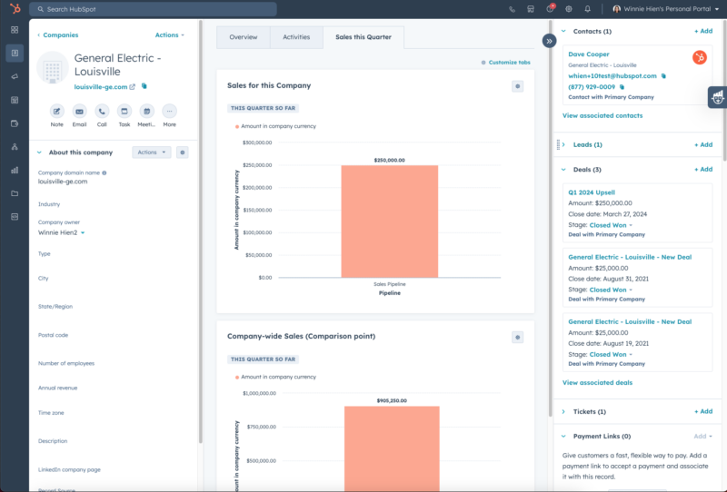The height and width of the screenshot is (492, 727).
Task: Expand the Leads (1) section
Action: (x=563, y=144)
